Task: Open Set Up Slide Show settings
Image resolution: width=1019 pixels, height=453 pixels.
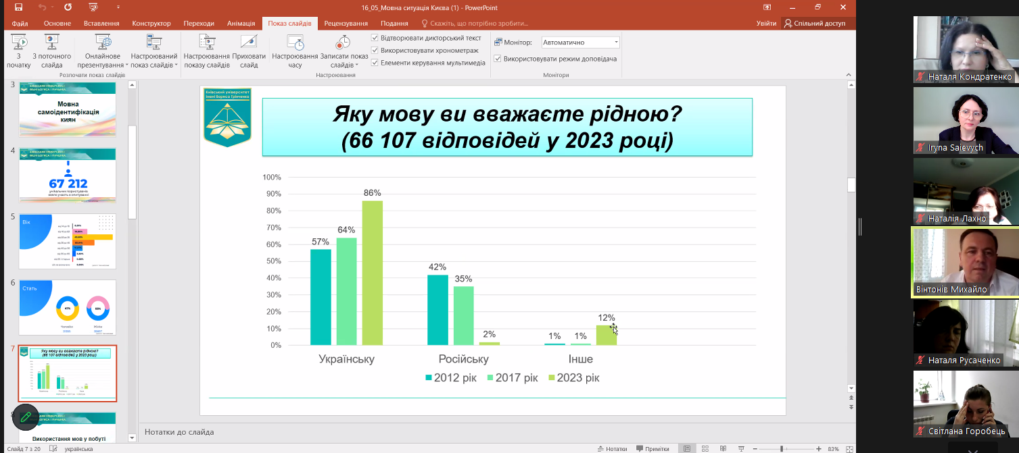Action: tap(208, 50)
